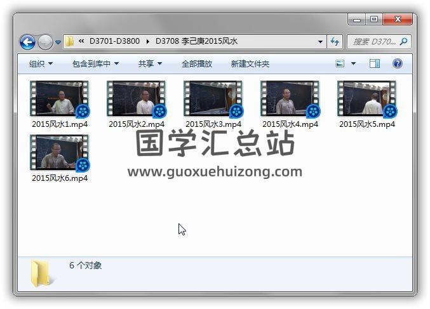This screenshot has height=309, width=430.
Task: Navigate to D3701-D3800 in the address bar
Action: tap(114, 41)
